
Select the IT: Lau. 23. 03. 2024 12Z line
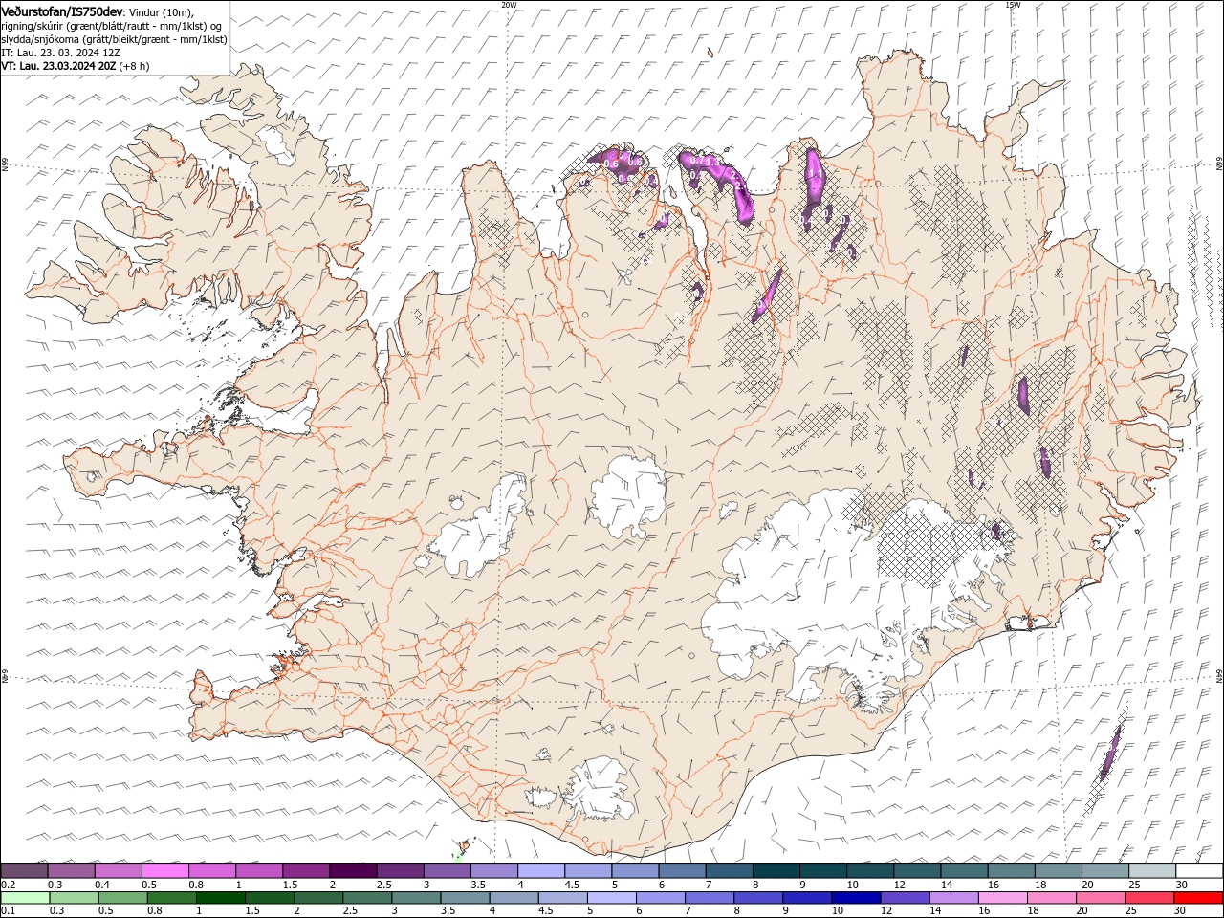click(60, 53)
